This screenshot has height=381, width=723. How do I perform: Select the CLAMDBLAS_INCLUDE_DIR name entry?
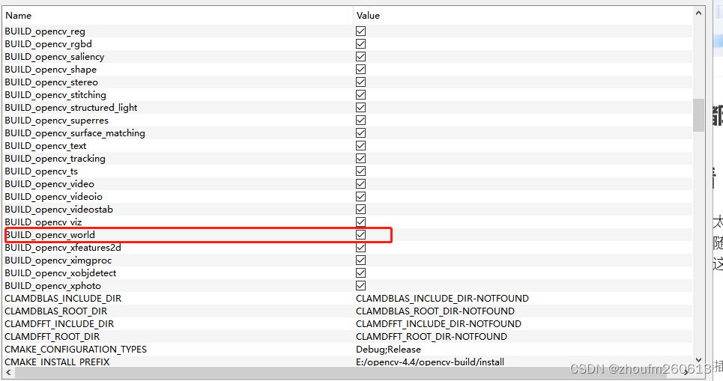click(63, 299)
